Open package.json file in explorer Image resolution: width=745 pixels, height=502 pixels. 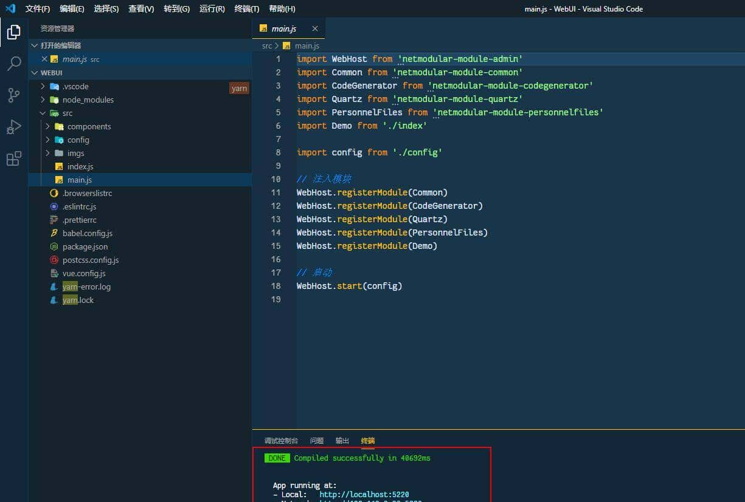point(85,246)
